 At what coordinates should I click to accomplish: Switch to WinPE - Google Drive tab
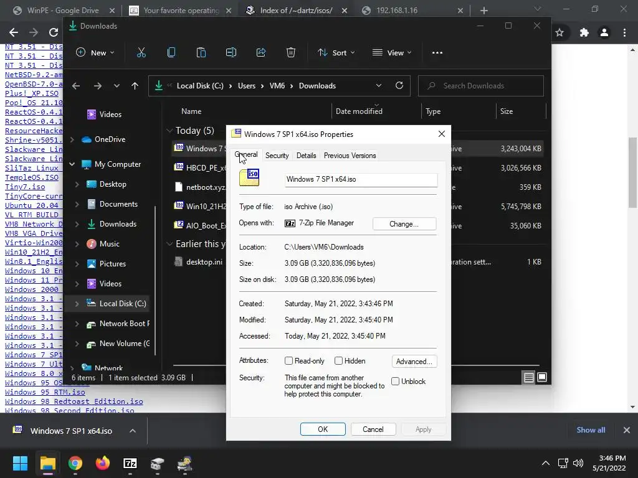coord(63,11)
